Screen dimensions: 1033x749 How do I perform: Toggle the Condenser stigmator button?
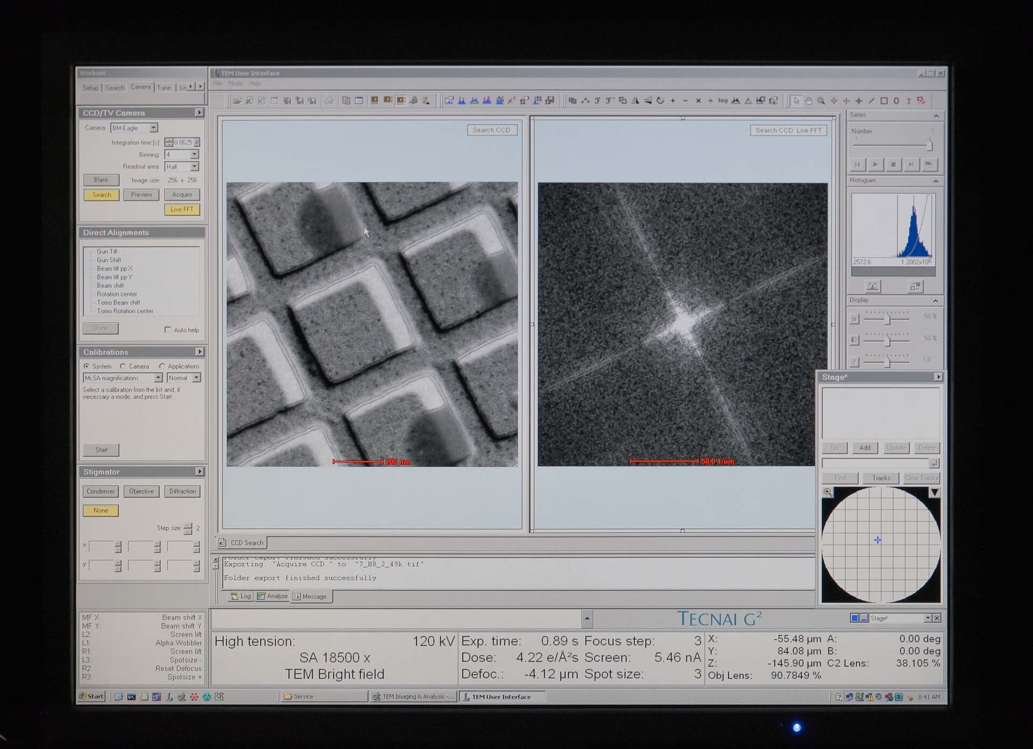tap(101, 491)
